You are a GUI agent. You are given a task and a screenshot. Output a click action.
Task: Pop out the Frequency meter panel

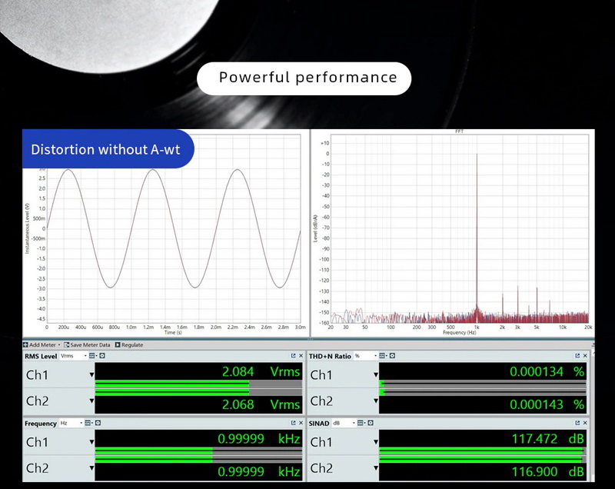[x=293, y=424]
